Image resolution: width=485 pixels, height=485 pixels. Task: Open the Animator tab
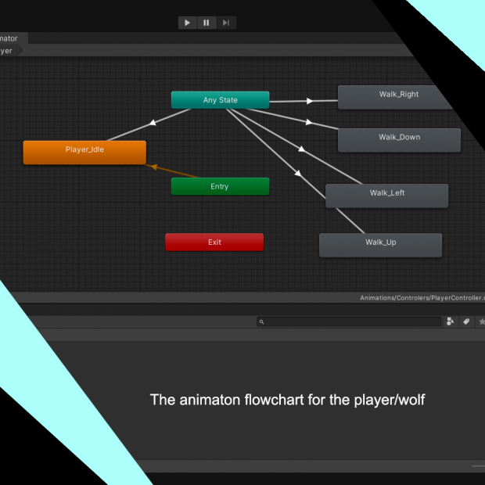pyautogui.click(x=13, y=38)
